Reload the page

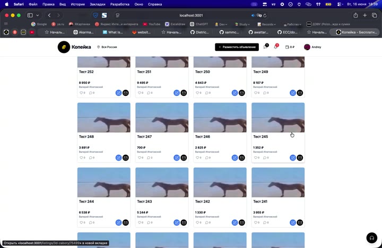pos(265,15)
